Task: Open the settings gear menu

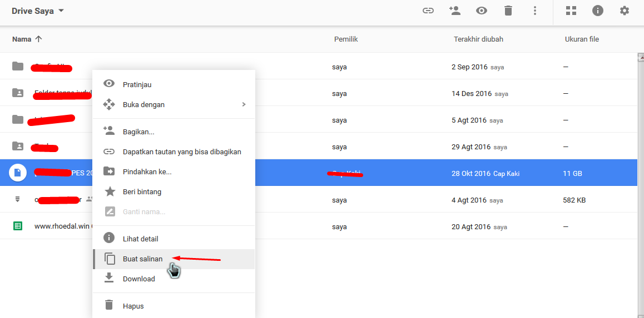Action: click(625, 11)
